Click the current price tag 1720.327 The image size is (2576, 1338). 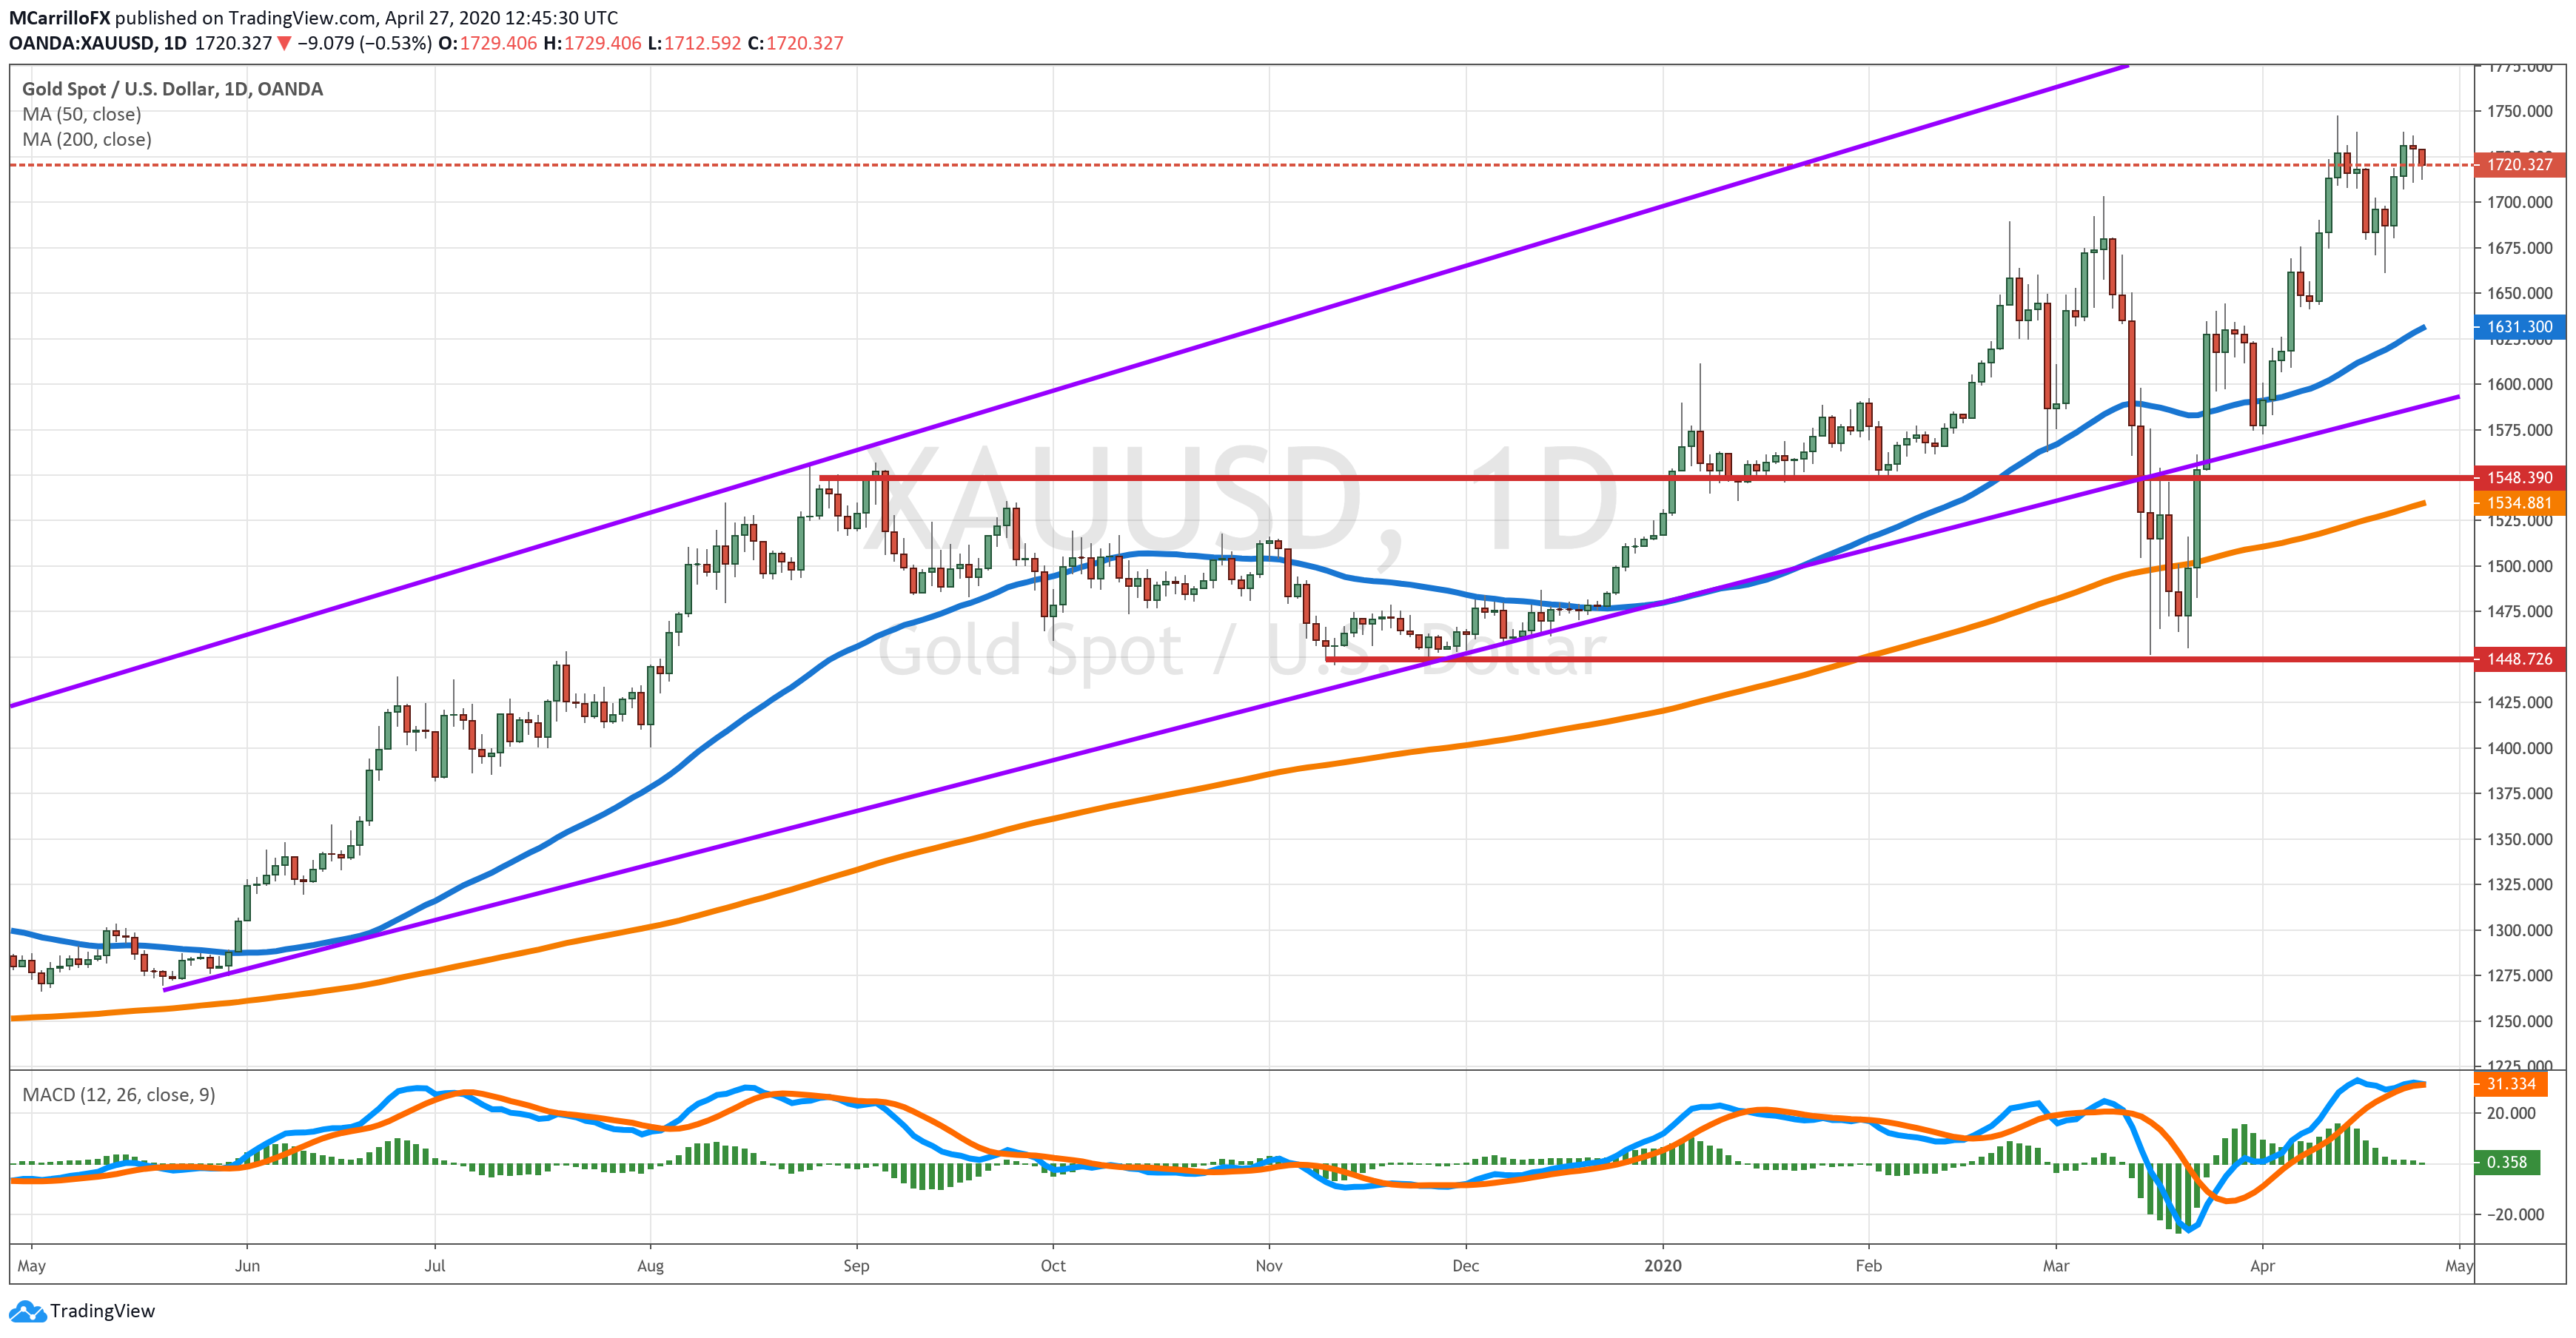point(2518,164)
